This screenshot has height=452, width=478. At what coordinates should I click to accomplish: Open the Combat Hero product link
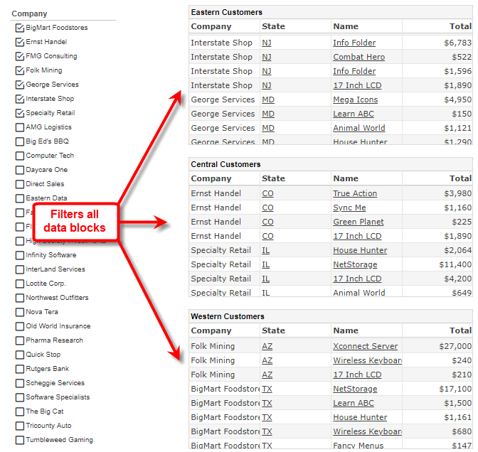pyautogui.click(x=358, y=57)
